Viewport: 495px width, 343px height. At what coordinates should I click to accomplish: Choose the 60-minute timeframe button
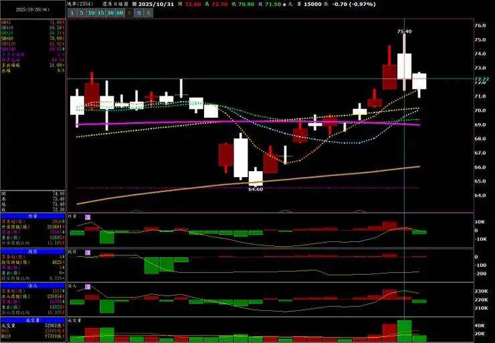tap(120, 13)
